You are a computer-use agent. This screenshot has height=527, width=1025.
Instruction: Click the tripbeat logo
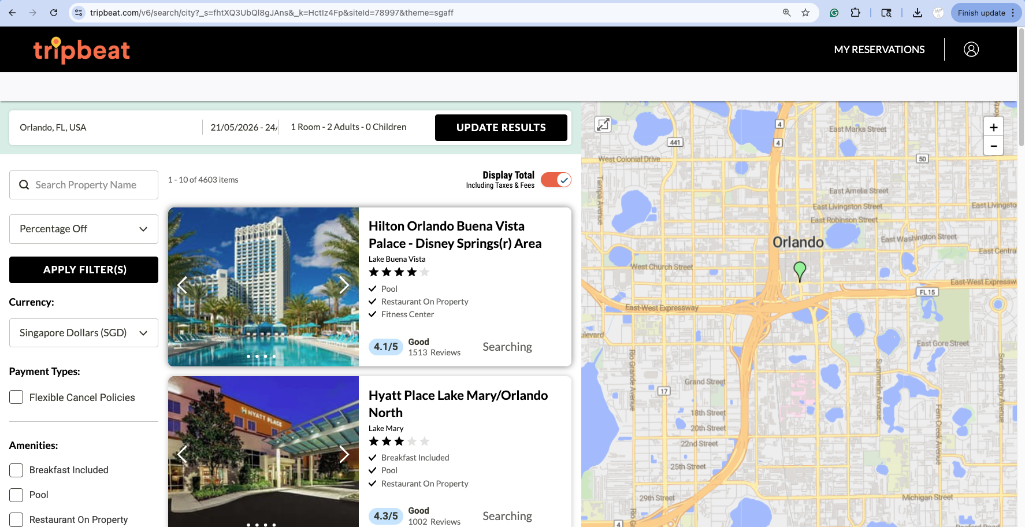[81, 50]
